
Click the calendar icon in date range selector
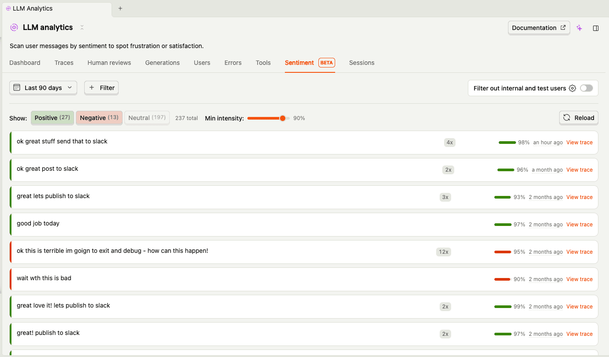pos(16,88)
